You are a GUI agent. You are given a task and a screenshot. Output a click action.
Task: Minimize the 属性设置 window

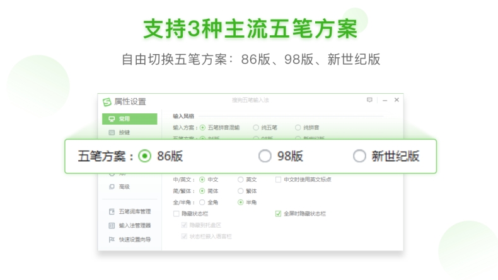pos(385,100)
